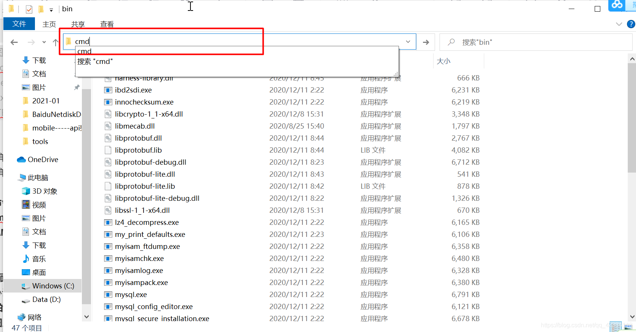Open the Help question mark icon
Screen dimensions: 636x332
click(631, 24)
